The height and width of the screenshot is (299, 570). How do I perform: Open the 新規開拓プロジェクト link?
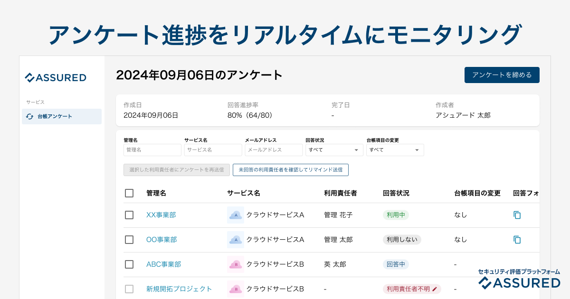click(x=179, y=289)
